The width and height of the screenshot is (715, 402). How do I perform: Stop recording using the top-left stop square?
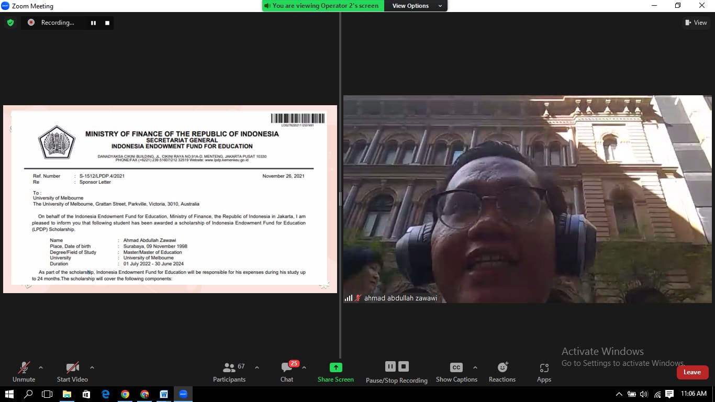[x=107, y=23]
